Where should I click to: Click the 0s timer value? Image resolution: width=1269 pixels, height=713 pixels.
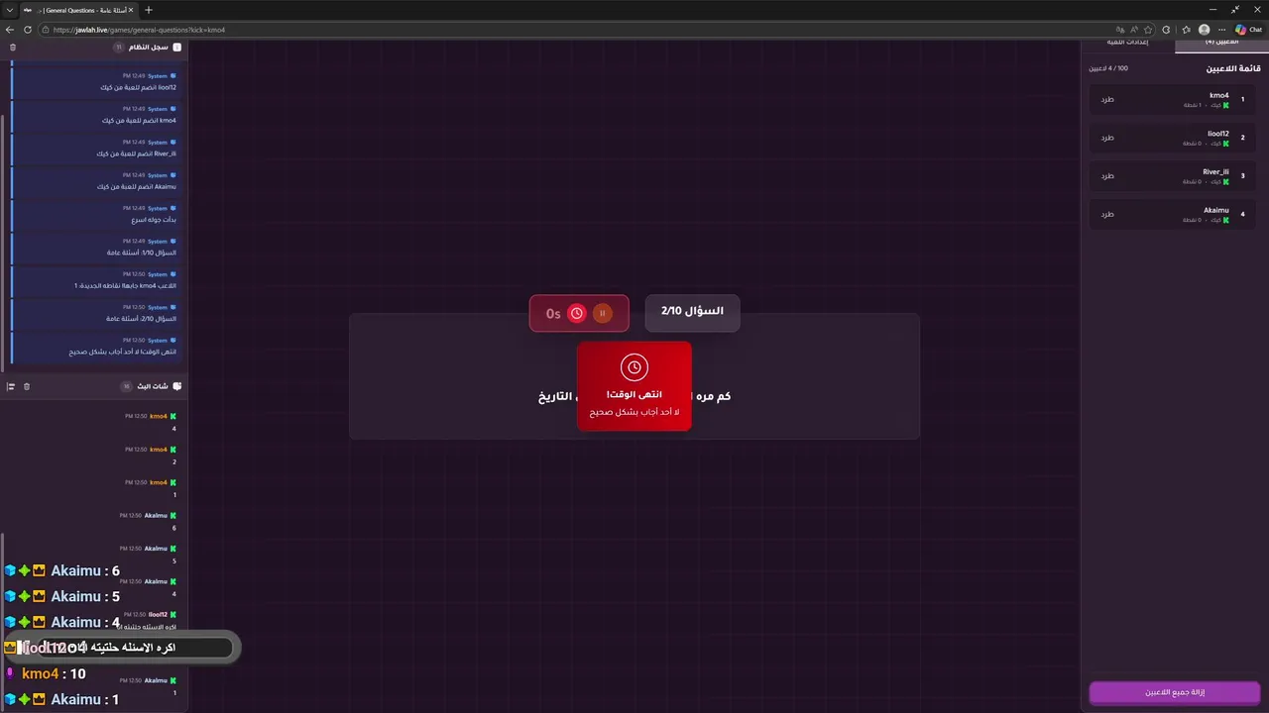(553, 314)
